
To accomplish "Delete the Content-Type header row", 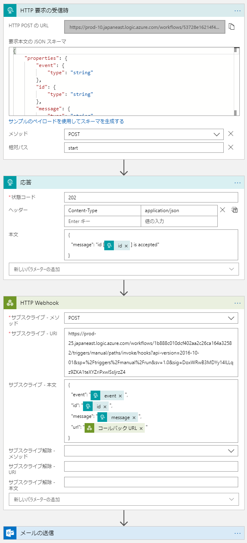I will pos(223,210).
